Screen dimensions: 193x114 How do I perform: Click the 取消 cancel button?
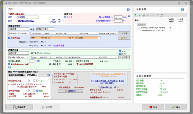pos(153,107)
